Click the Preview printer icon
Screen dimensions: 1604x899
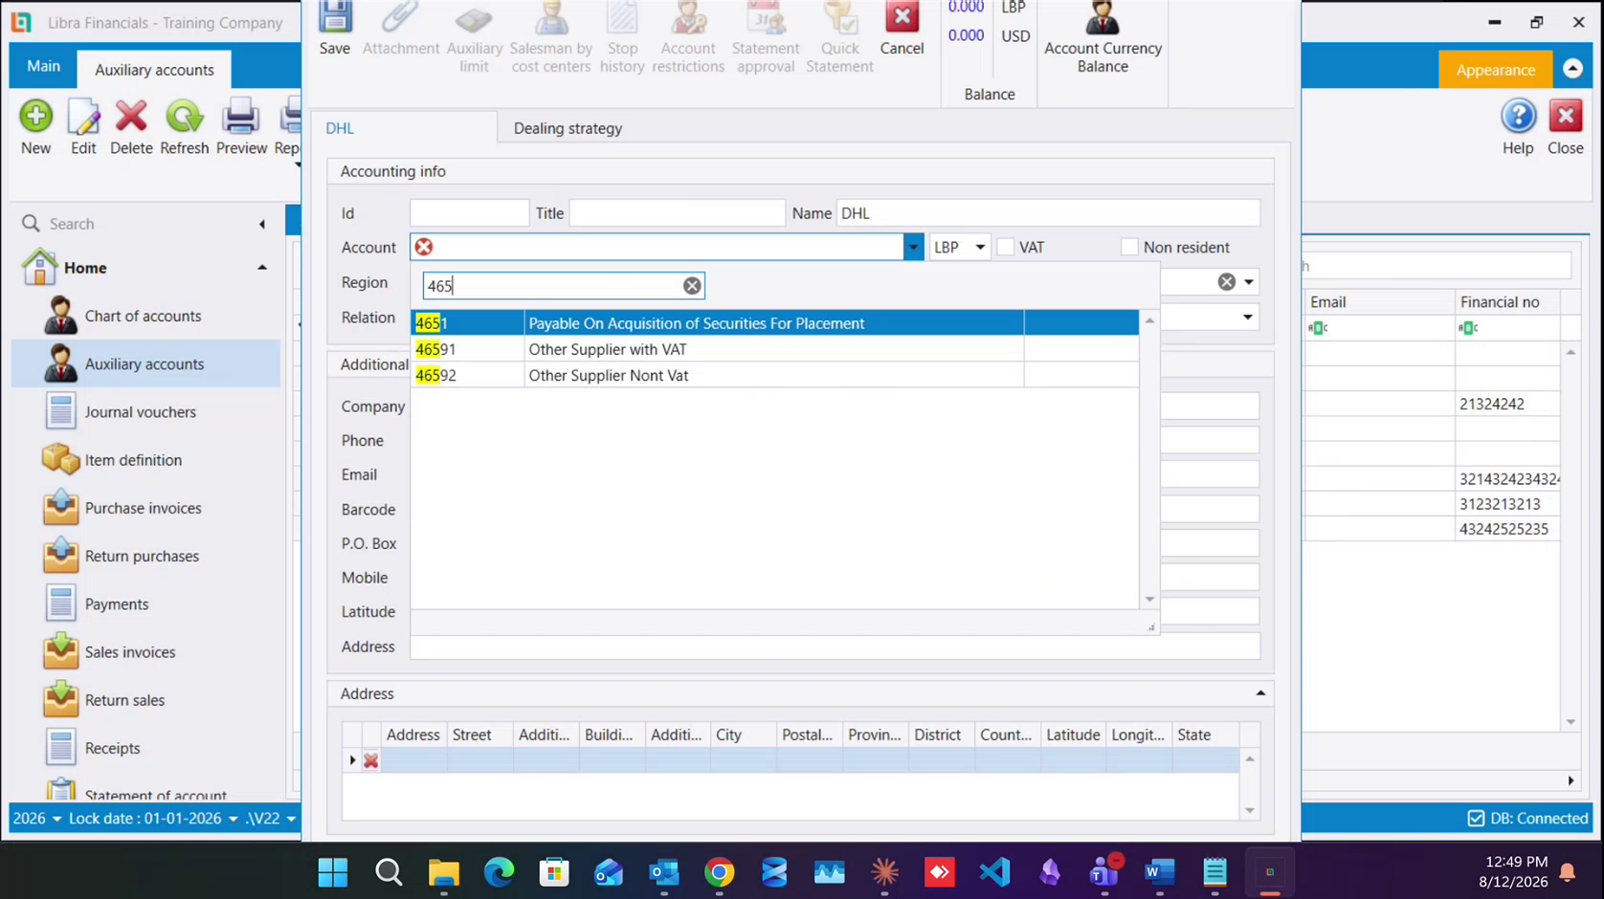coord(241,127)
